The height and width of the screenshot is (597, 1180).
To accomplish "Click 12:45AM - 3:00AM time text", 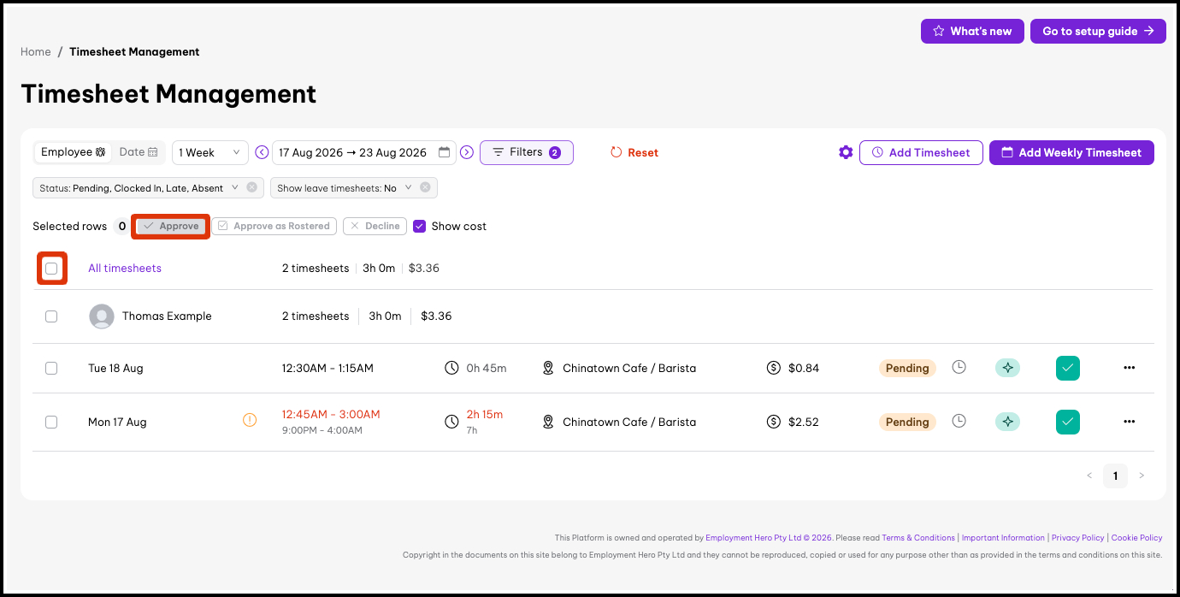I will pyautogui.click(x=331, y=414).
